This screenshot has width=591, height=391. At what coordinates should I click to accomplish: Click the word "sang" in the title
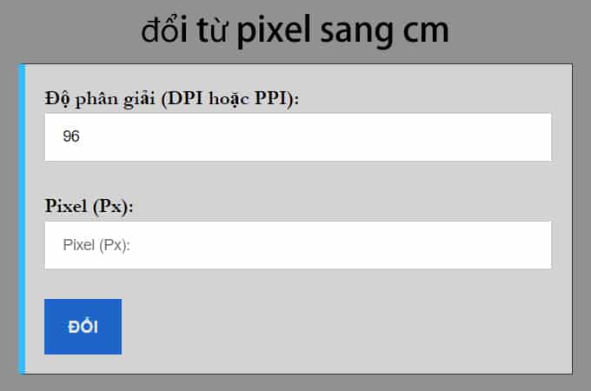click(x=355, y=33)
